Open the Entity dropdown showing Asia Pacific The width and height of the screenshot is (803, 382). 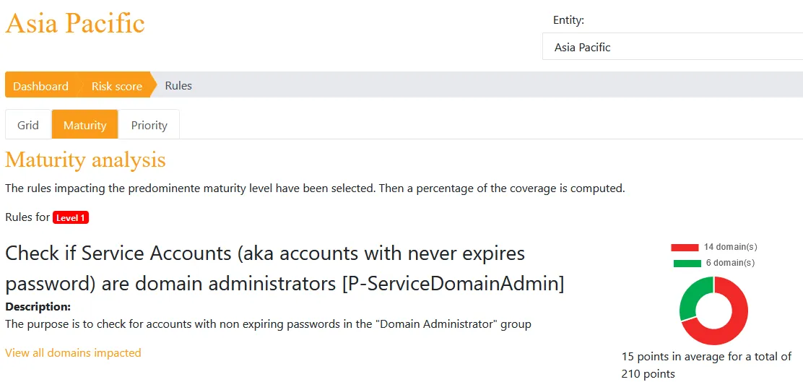pyautogui.click(x=672, y=47)
